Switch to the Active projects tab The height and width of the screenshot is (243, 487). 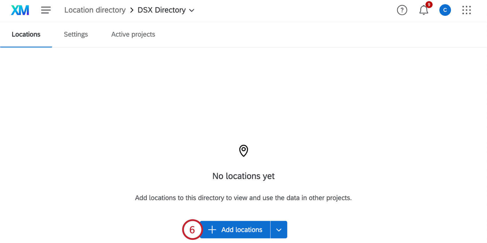click(x=133, y=34)
